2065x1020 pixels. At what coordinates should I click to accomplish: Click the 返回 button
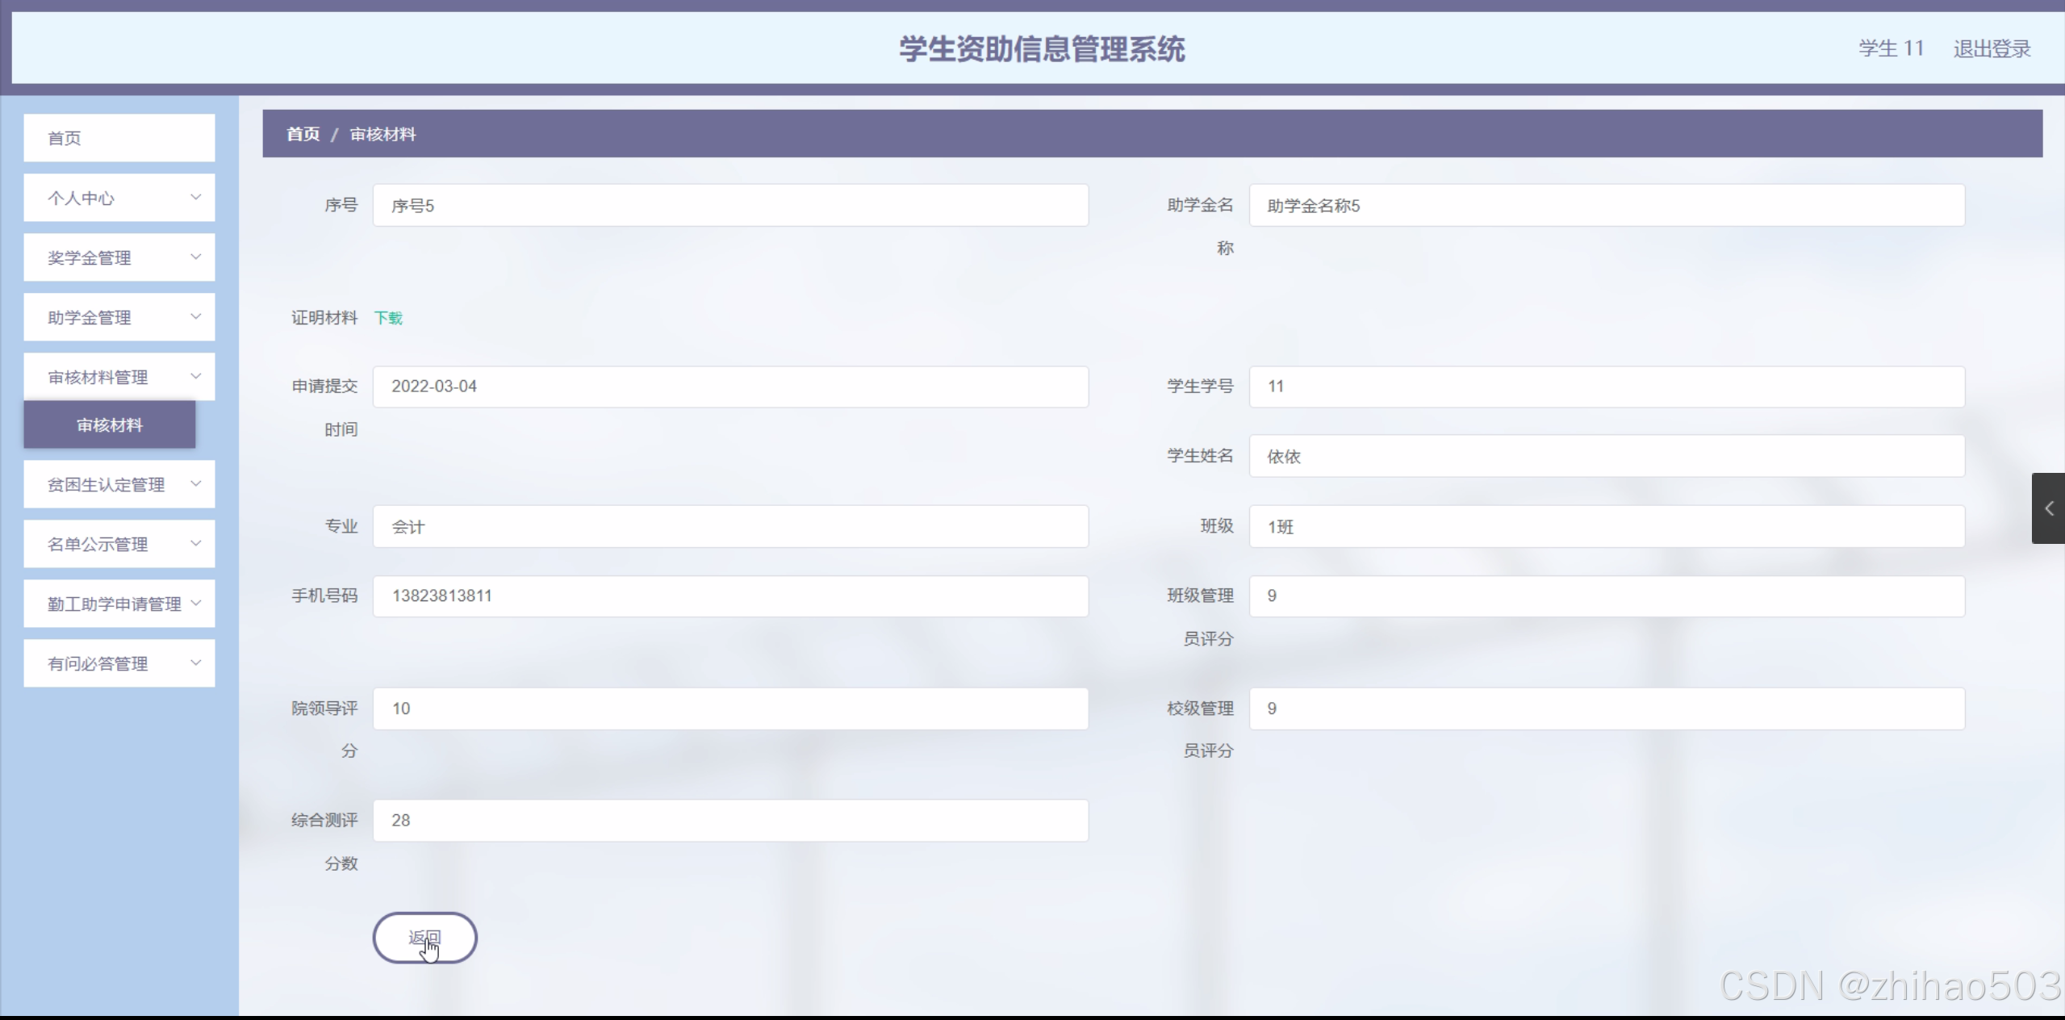pos(424,938)
